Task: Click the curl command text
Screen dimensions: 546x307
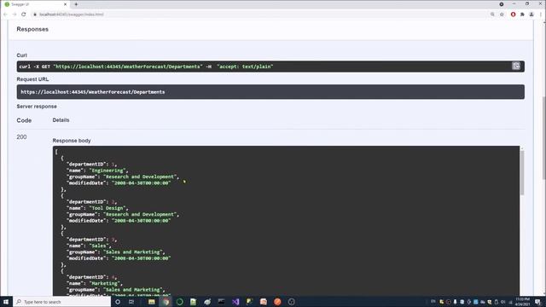Action: click(x=146, y=67)
